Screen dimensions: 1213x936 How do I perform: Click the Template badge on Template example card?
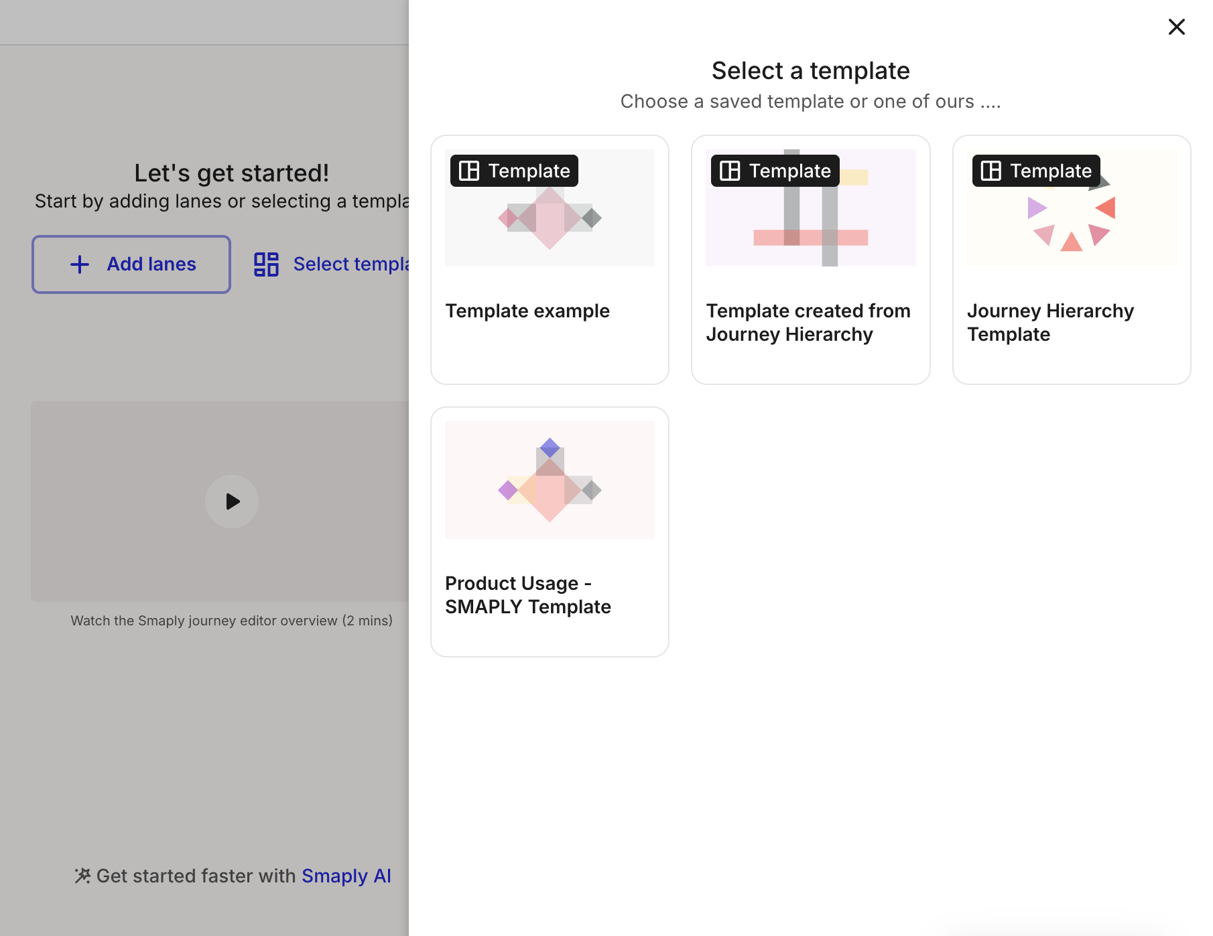click(x=514, y=171)
